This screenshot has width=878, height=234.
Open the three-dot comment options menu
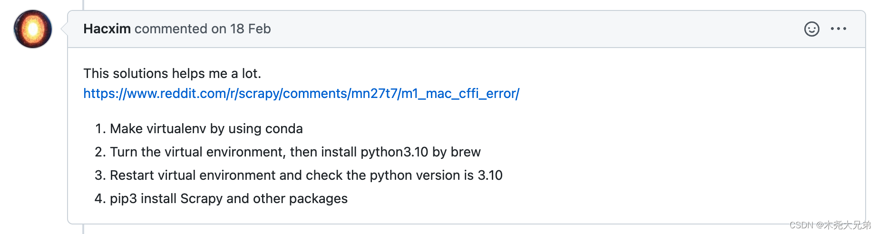click(838, 29)
